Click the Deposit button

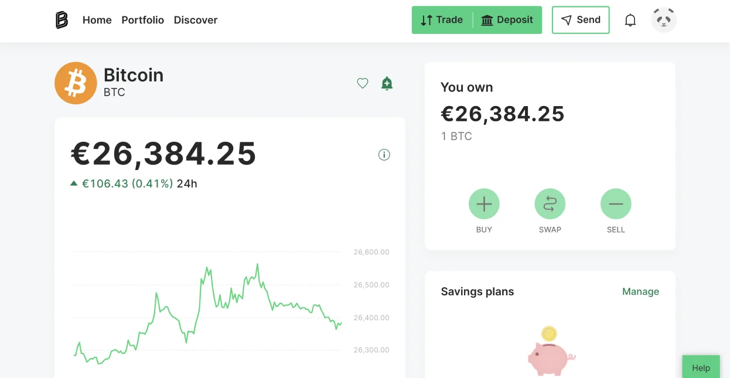507,20
